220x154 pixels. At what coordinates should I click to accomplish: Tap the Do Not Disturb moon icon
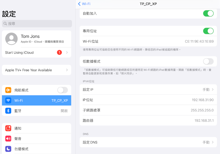click(8, 149)
